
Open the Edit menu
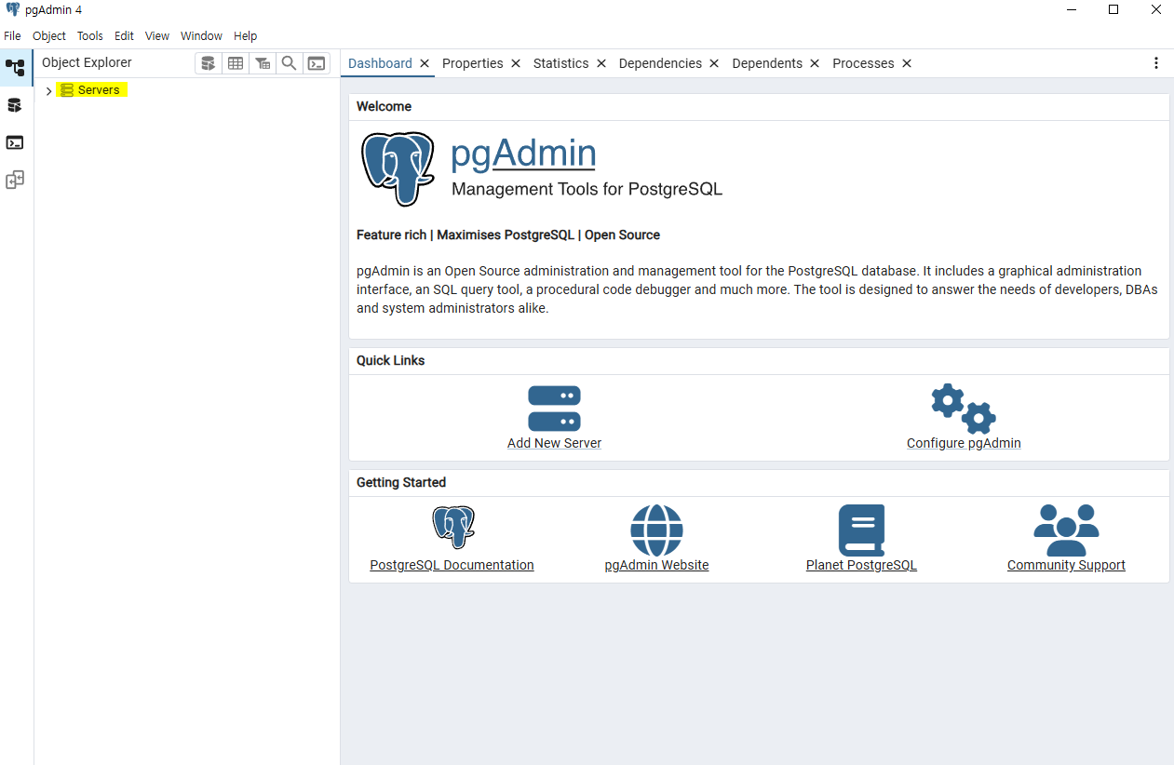pyautogui.click(x=125, y=36)
